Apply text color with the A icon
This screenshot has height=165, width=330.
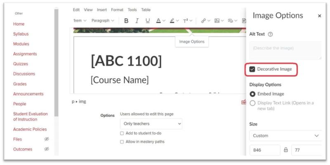click(158, 21)
